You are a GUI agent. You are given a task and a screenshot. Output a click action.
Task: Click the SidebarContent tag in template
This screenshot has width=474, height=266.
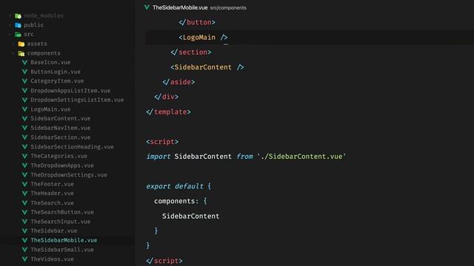[x=207, y=67]
